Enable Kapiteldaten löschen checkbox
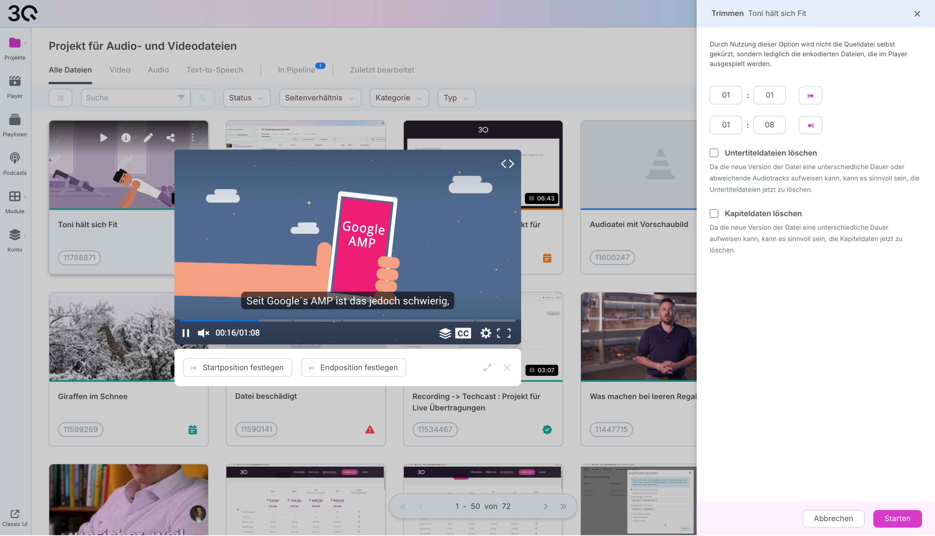Viewport: 935px width, 536px height. (x=714, y=214)
